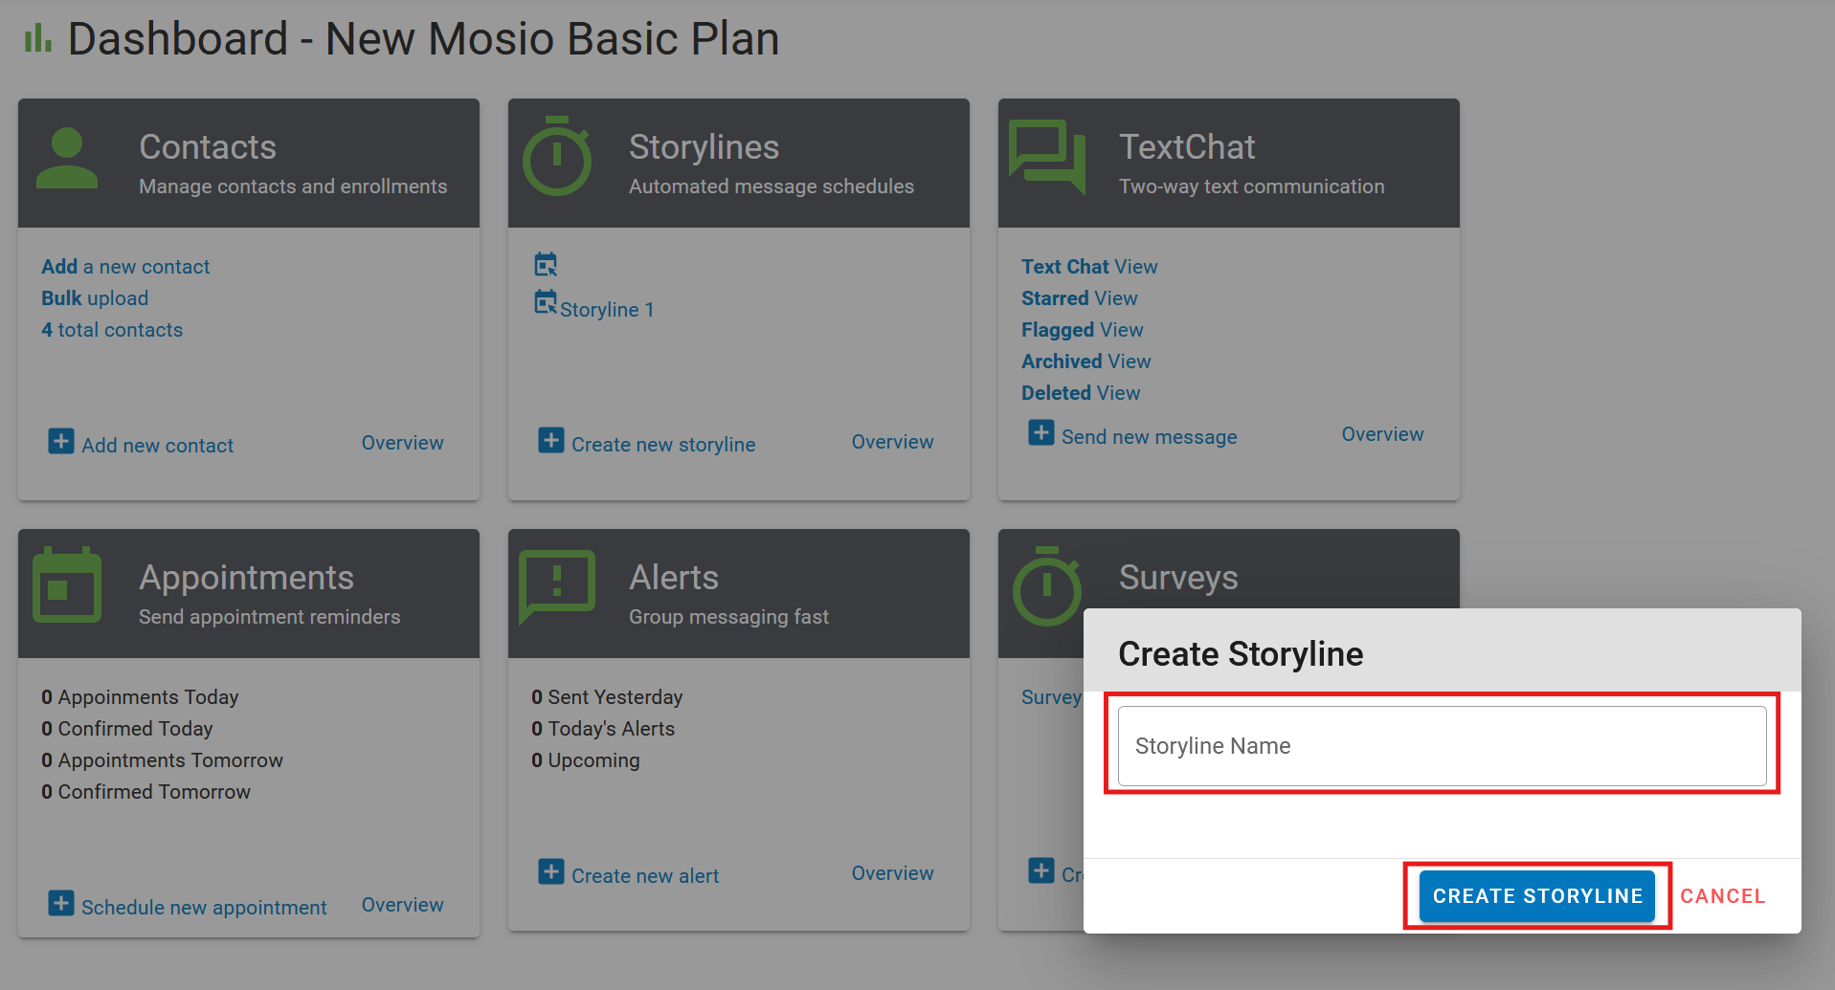Click the Create new alert link
The height and width of the screenshot is (990, 1835).
click(x=645, y=876)
